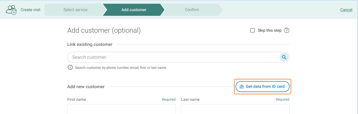Click into the Last name input box
Viewport: 358px width, 114px height.
point(235,109)
